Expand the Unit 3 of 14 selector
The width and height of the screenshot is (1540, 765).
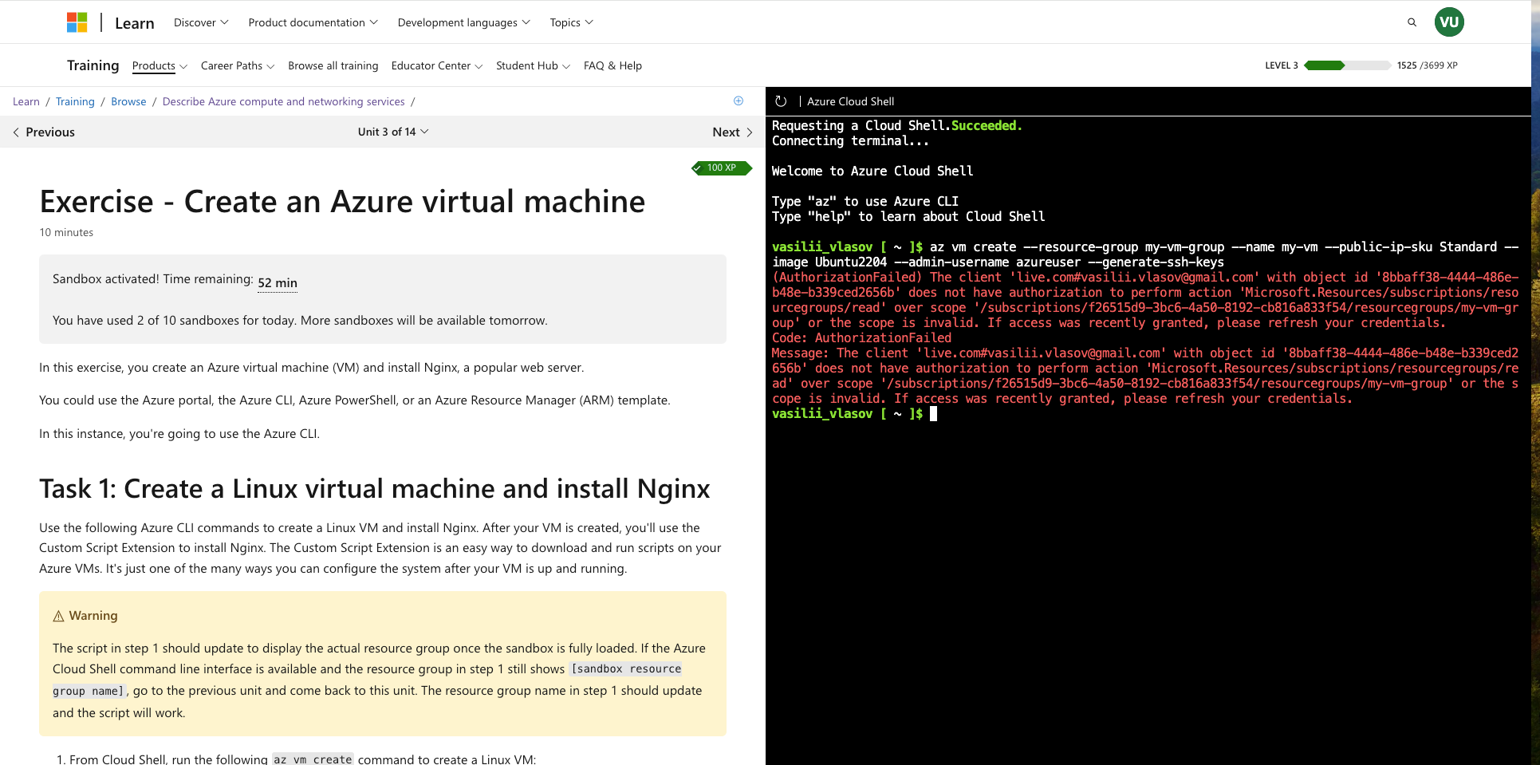pyautogui.click(x=393, y=132)
